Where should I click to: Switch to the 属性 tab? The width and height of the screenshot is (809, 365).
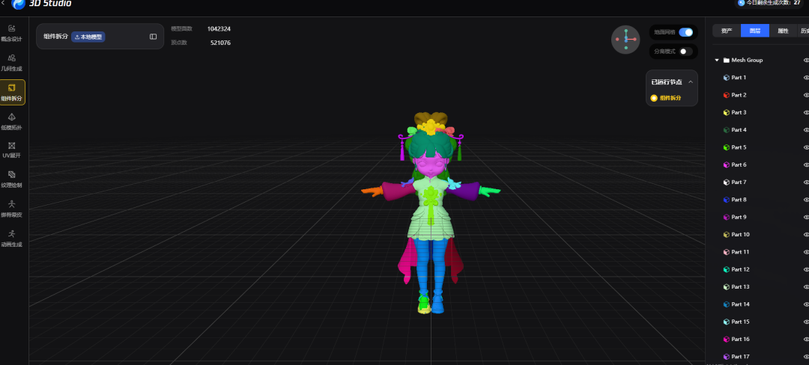pyautogui.click(x=784, y=31)
